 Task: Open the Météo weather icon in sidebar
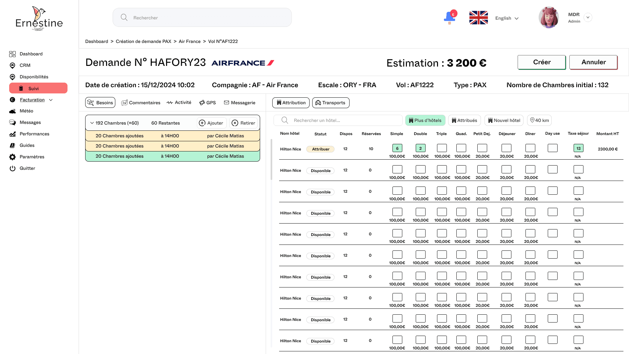coord(12,111)
